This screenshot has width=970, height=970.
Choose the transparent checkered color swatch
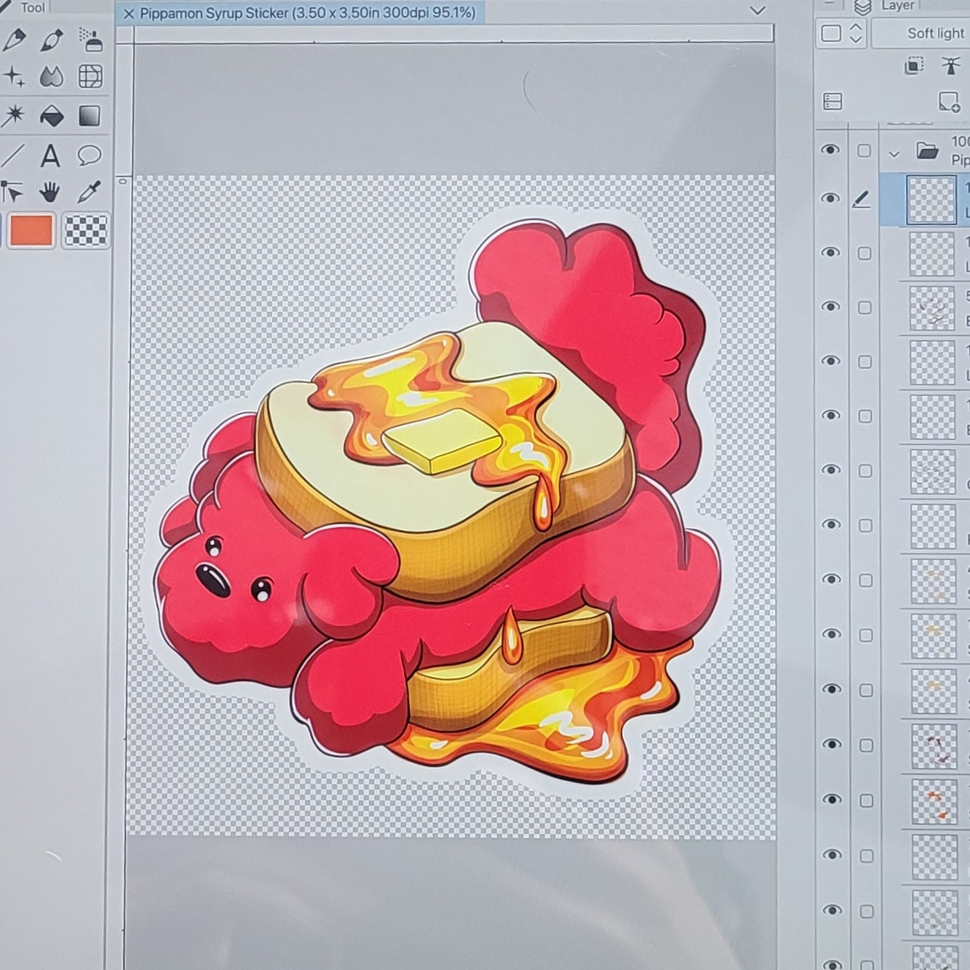point(86,230)
